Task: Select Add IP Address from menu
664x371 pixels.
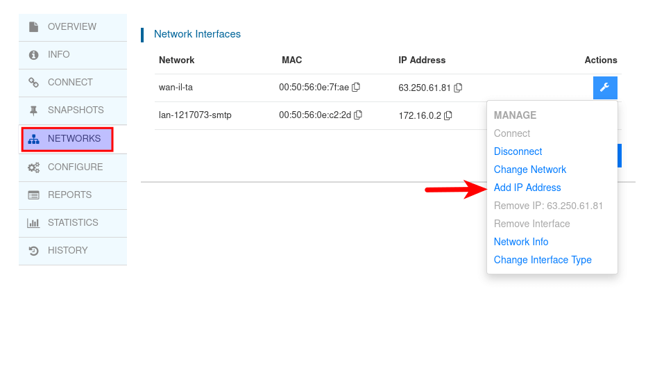Action: coord(527,188)
